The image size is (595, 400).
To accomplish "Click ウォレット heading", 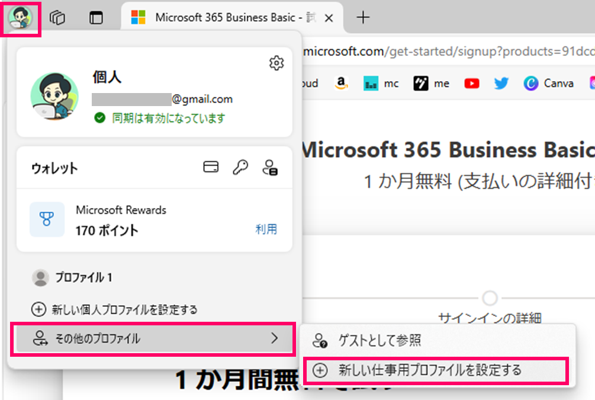I will 54,168.
